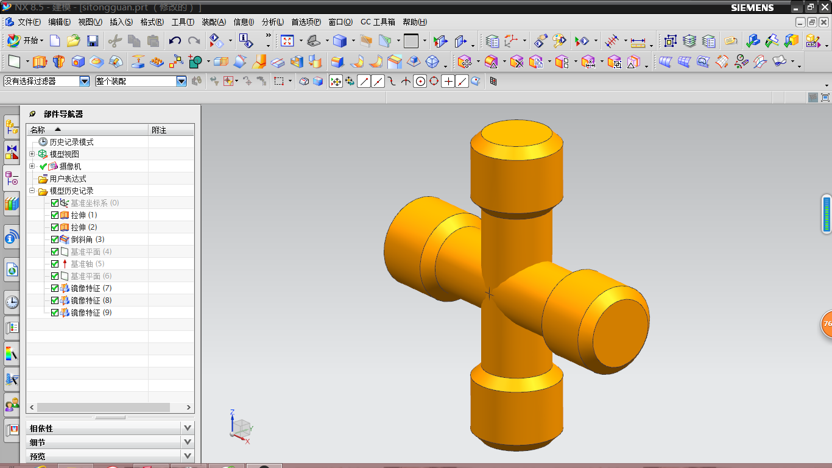This screenshot has height=468, width=832.
Task: Click the New file icon
Action: click(55, 41)
